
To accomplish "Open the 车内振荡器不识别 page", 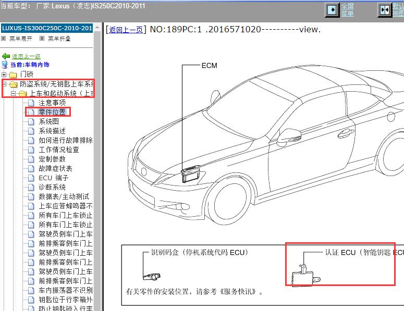I will [x=66, y=290].
